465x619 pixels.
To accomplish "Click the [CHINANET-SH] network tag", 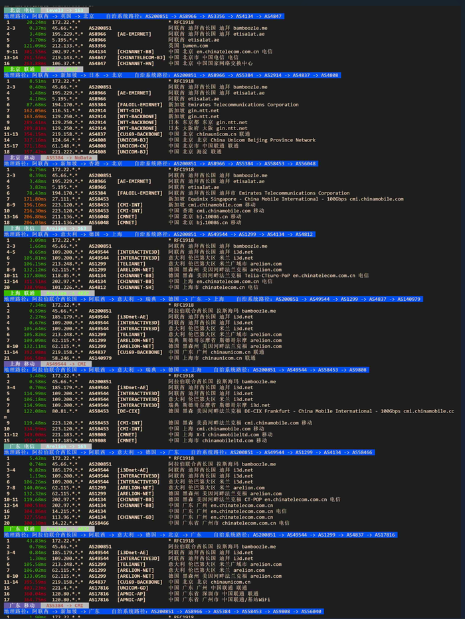I will tap(136, 288).
